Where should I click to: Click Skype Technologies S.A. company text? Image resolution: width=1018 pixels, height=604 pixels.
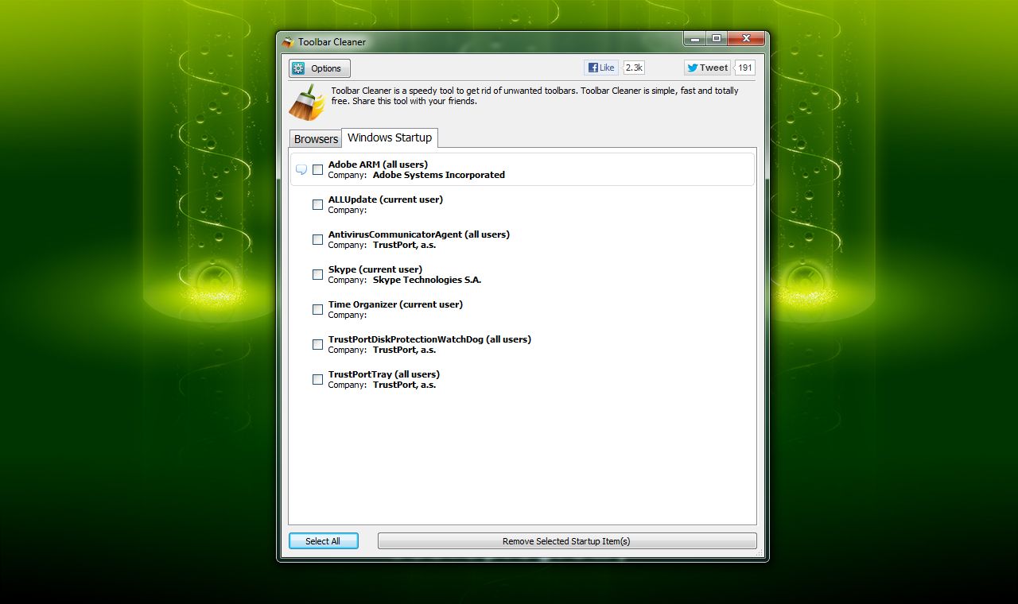pyautogui.click(x=427, y=280)
